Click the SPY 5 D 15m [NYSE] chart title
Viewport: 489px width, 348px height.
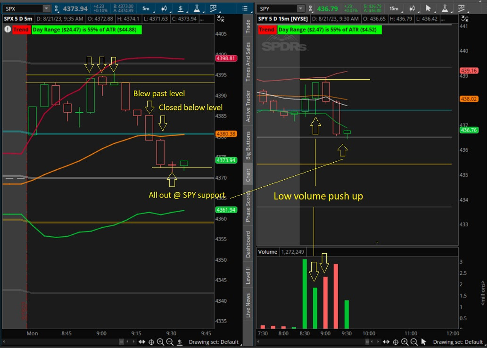283,19
